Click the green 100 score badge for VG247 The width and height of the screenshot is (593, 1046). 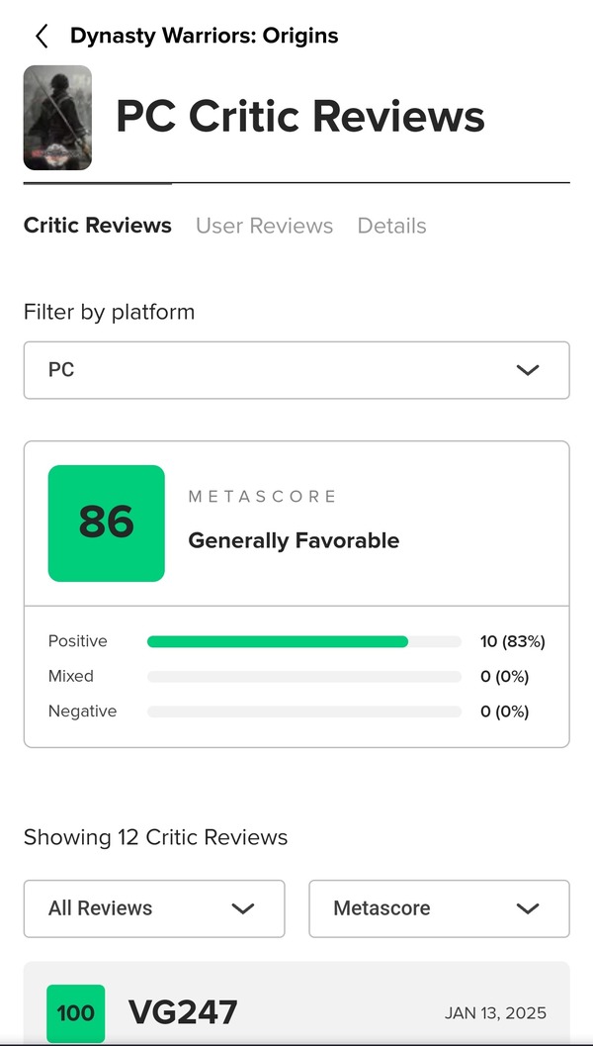click(76, 1013)
